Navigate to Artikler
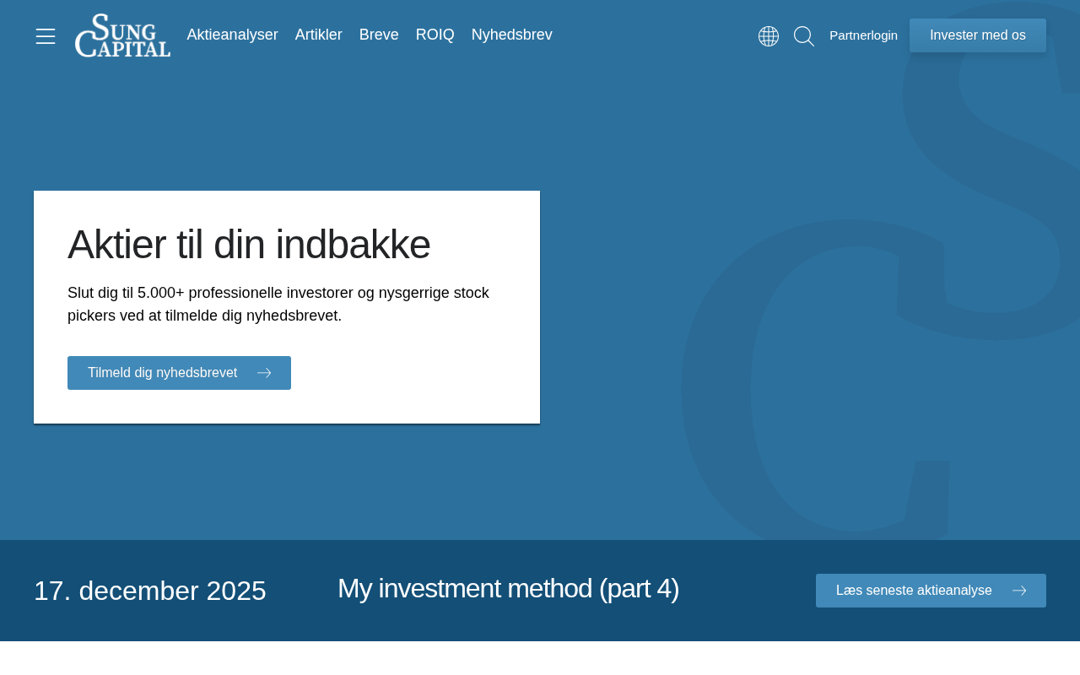 pyautogui.click(x=319, y=35)
